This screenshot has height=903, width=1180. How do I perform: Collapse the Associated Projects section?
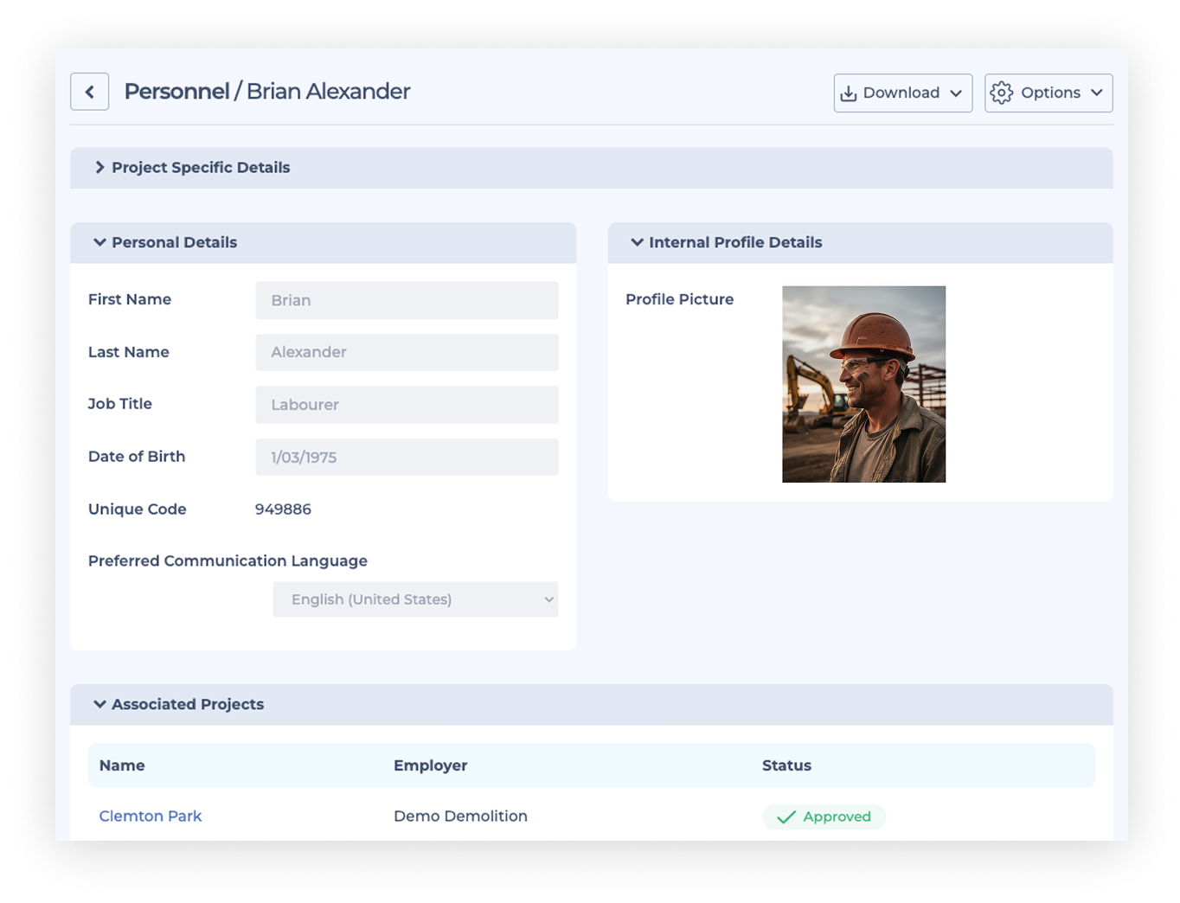click(187, 704)
